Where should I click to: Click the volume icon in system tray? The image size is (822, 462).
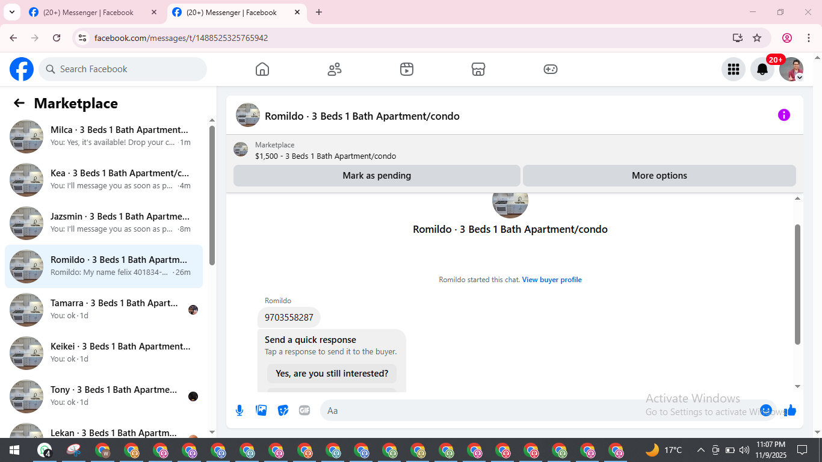tap(744, 450)
